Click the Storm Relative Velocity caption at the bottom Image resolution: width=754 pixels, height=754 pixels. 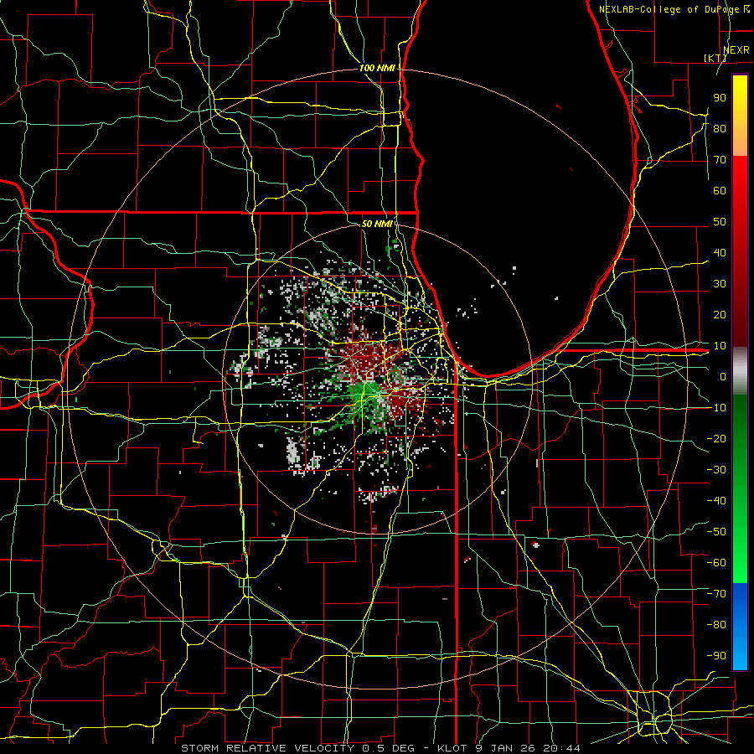[x=380, y=748]
